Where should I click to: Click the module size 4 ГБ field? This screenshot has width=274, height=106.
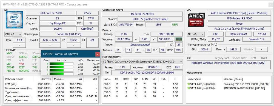[122, 67]
